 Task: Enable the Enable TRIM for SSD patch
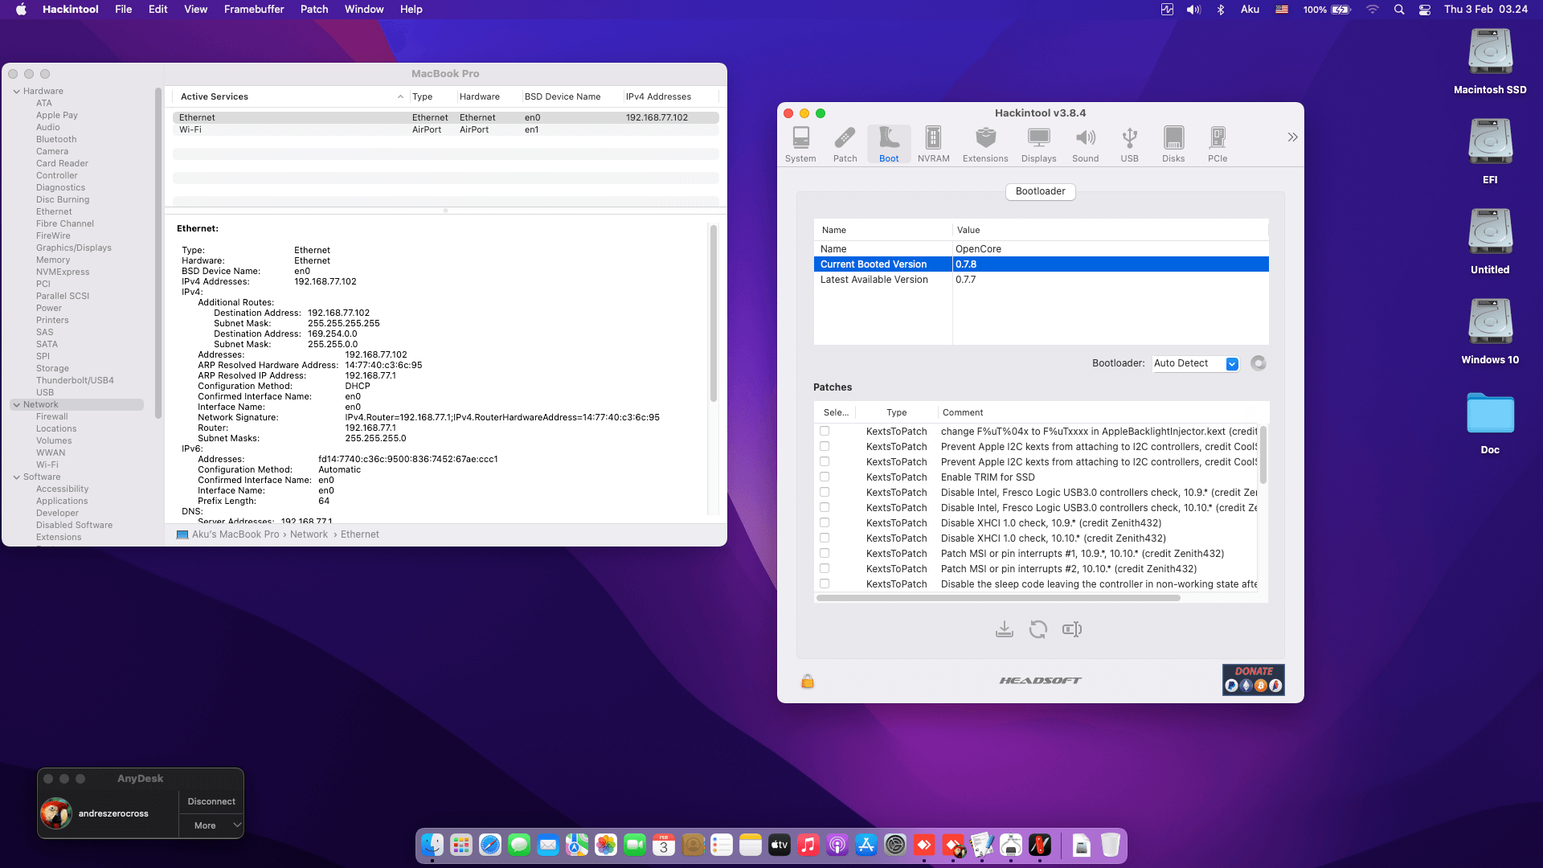tap(825, 477)
